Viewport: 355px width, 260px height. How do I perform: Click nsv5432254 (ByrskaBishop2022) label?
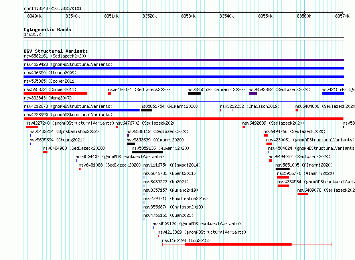click(64, 131)
